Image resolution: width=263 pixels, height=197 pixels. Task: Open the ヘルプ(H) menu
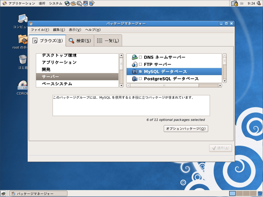tap(93, 30)
